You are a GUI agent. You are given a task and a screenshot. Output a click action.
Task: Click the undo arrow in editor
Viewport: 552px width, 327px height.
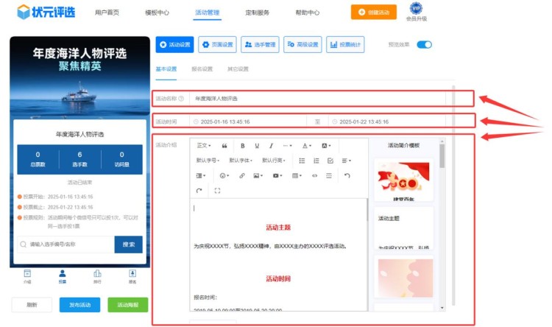[347, 176]
